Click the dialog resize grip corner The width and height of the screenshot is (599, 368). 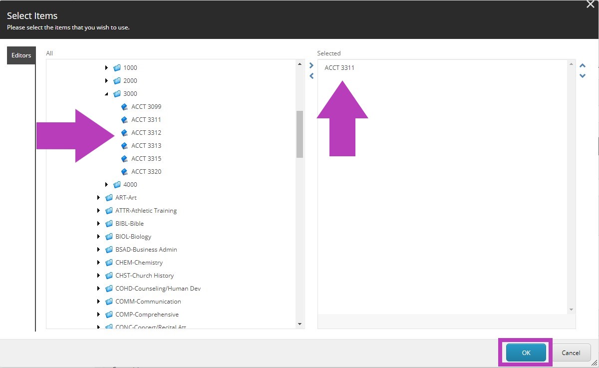[595, 364]
